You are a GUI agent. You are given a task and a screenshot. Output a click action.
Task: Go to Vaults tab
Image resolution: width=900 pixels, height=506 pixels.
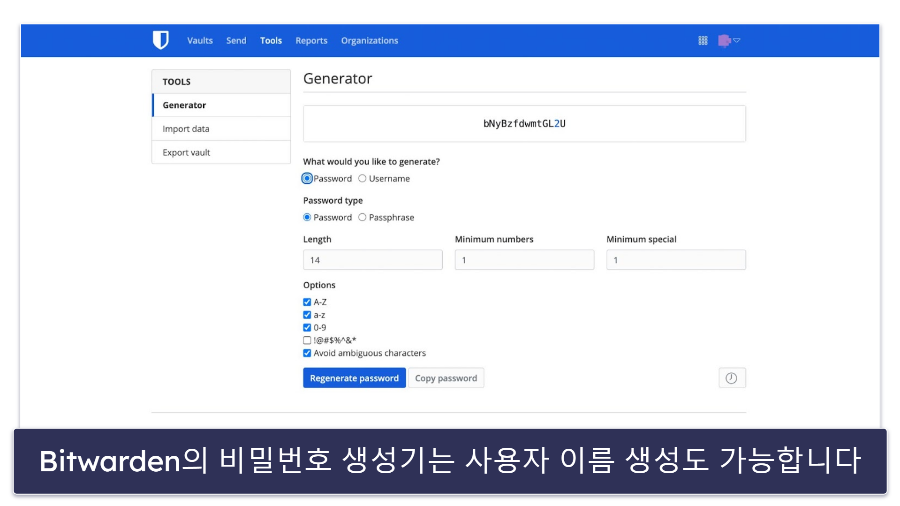click(200, 41)
